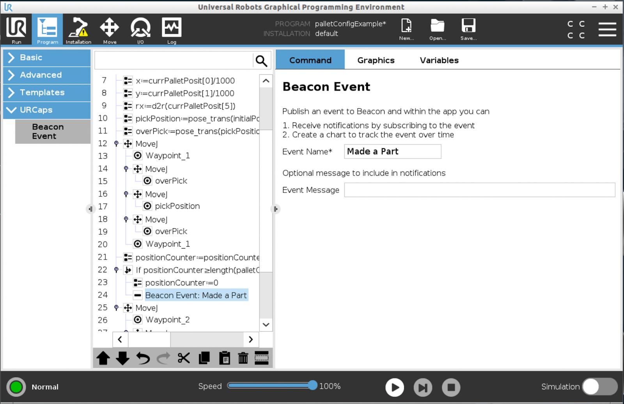Screen dimensions: 624x404
Task: Switch to the Program screen
Action: coord(47,30)
